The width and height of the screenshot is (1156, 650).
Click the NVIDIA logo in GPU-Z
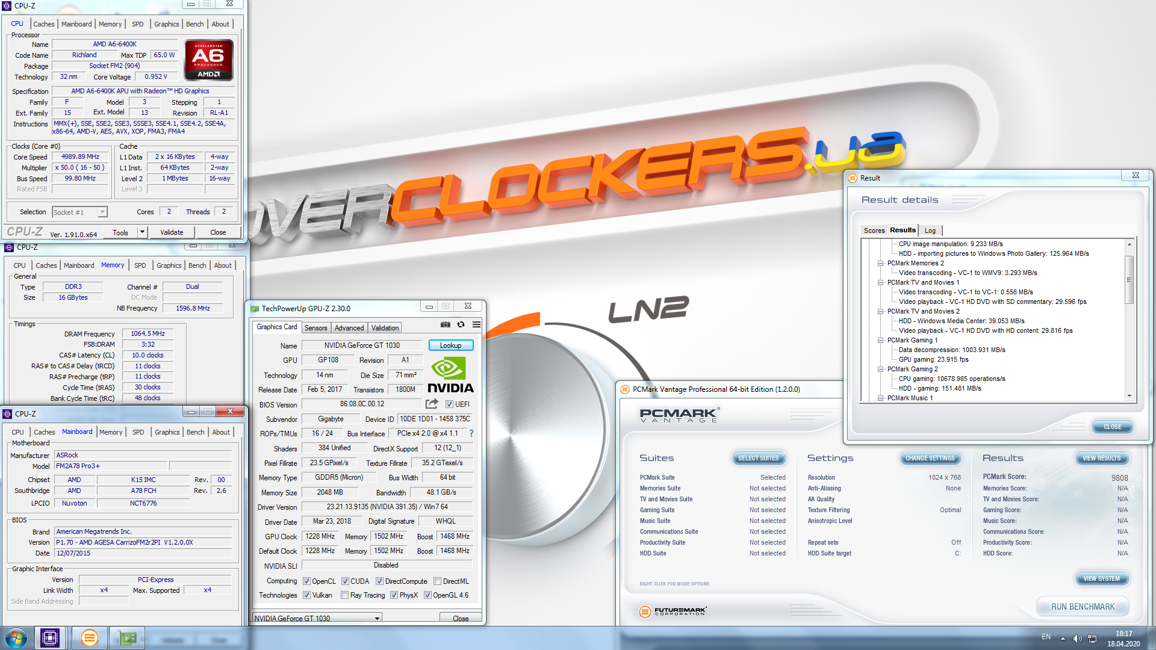(450, 375)
